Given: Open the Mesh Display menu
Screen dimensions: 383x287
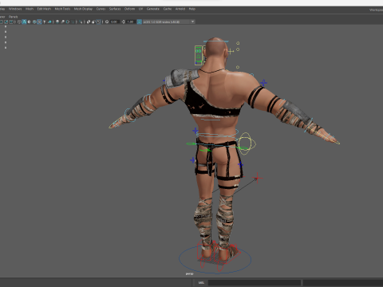Looking at the screenshot, I should [x=83, y=9].
